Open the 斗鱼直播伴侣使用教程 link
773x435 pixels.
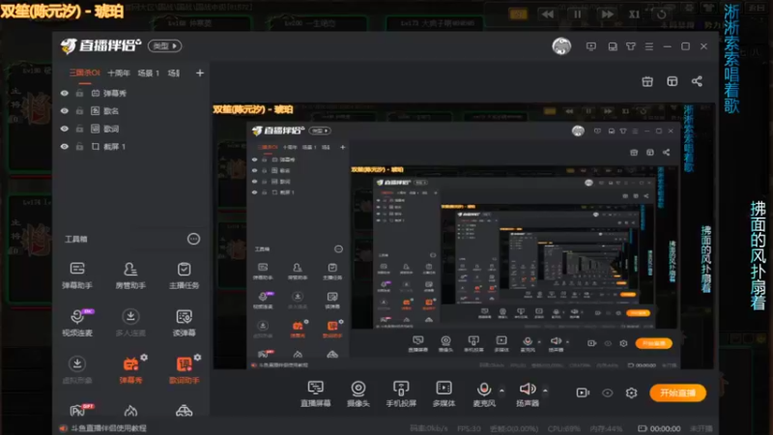pos(108,428)
